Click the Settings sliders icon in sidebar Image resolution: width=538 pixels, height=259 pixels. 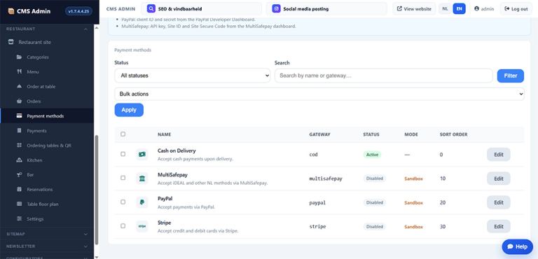pyautogui.click(x=19, y=219)
